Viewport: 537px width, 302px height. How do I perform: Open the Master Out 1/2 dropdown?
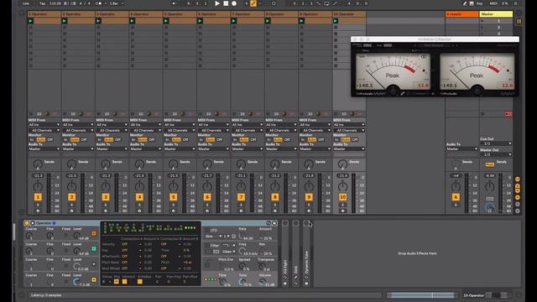[x=496, y=154]
